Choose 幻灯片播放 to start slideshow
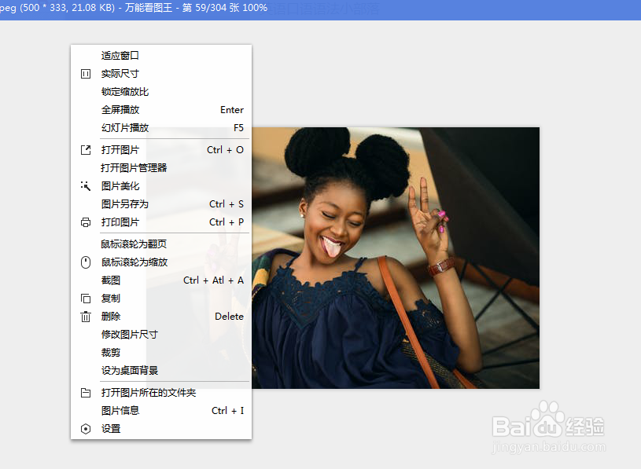Screen dimensions: 641x469 (128, 127)
